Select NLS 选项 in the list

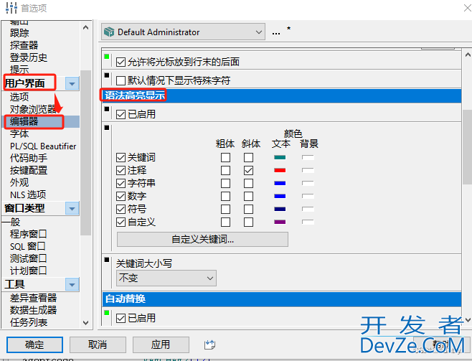tap(28, 194)
